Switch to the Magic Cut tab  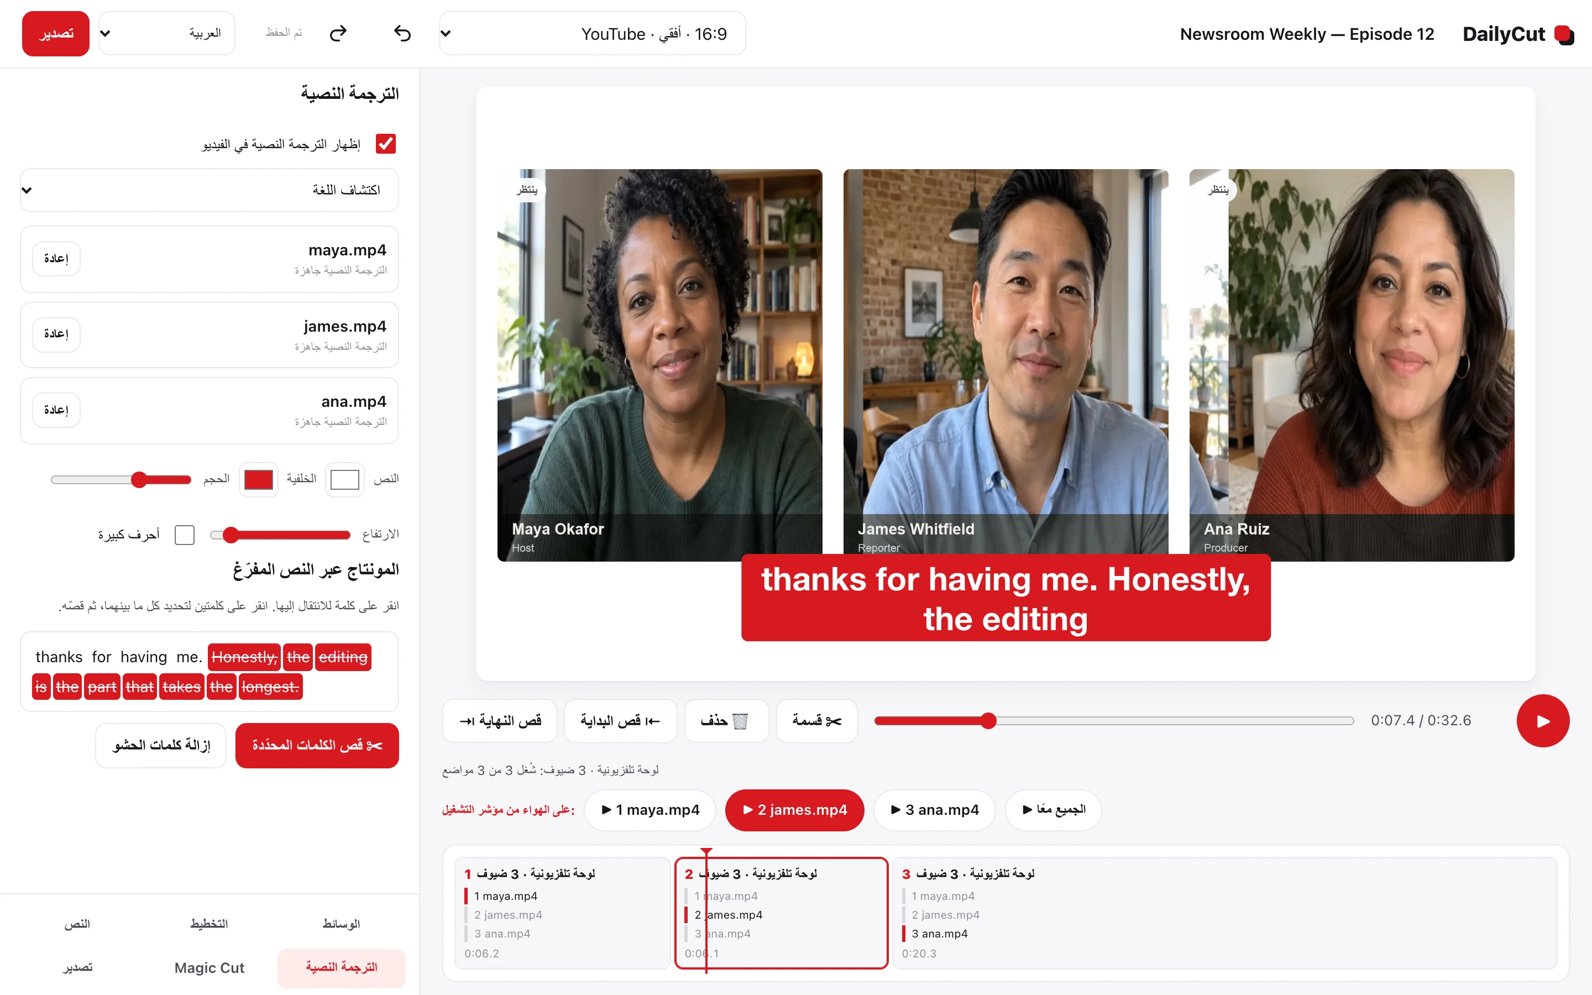pos(209,967)
